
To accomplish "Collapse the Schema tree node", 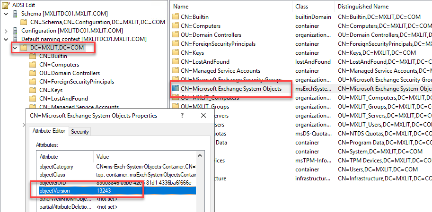I will [x=5, y=14].
